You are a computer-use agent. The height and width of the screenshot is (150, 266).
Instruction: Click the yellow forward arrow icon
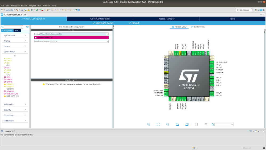[x=70, y=10]
